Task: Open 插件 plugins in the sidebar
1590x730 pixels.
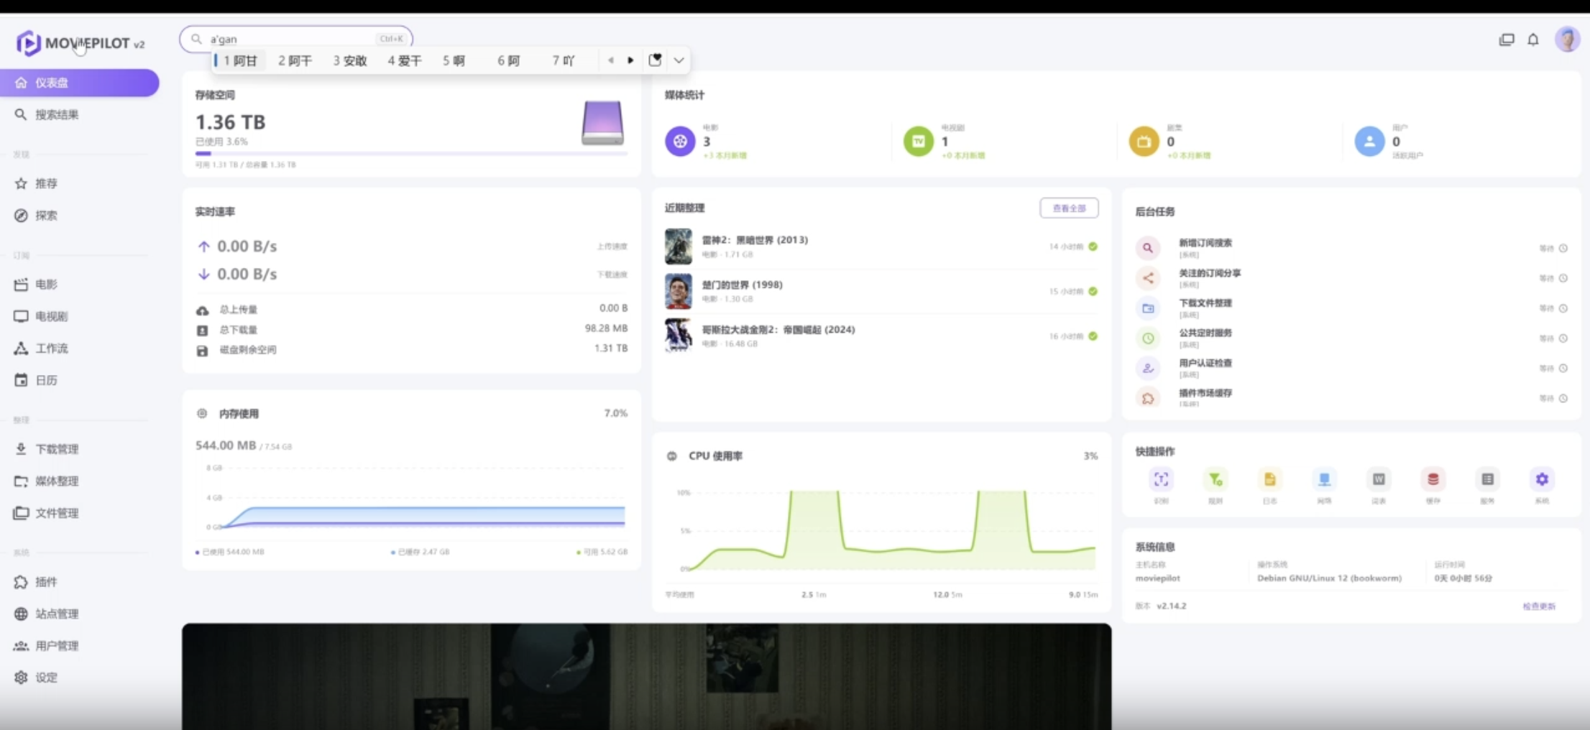Action: [79, 582]
